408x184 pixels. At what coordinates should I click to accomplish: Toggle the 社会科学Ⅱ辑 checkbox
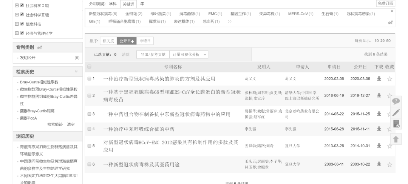pos(22,15)
